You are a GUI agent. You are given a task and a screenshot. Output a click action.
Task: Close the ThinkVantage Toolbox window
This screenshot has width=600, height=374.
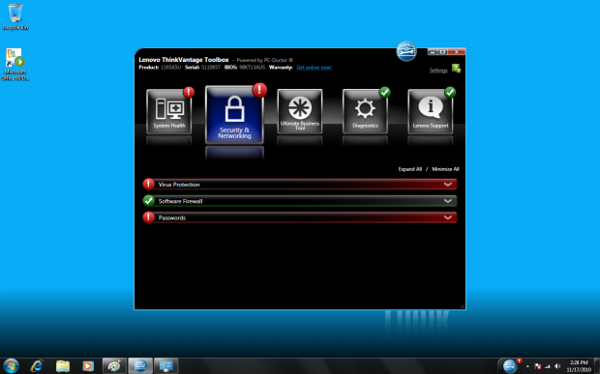click(x=456, y=51)
